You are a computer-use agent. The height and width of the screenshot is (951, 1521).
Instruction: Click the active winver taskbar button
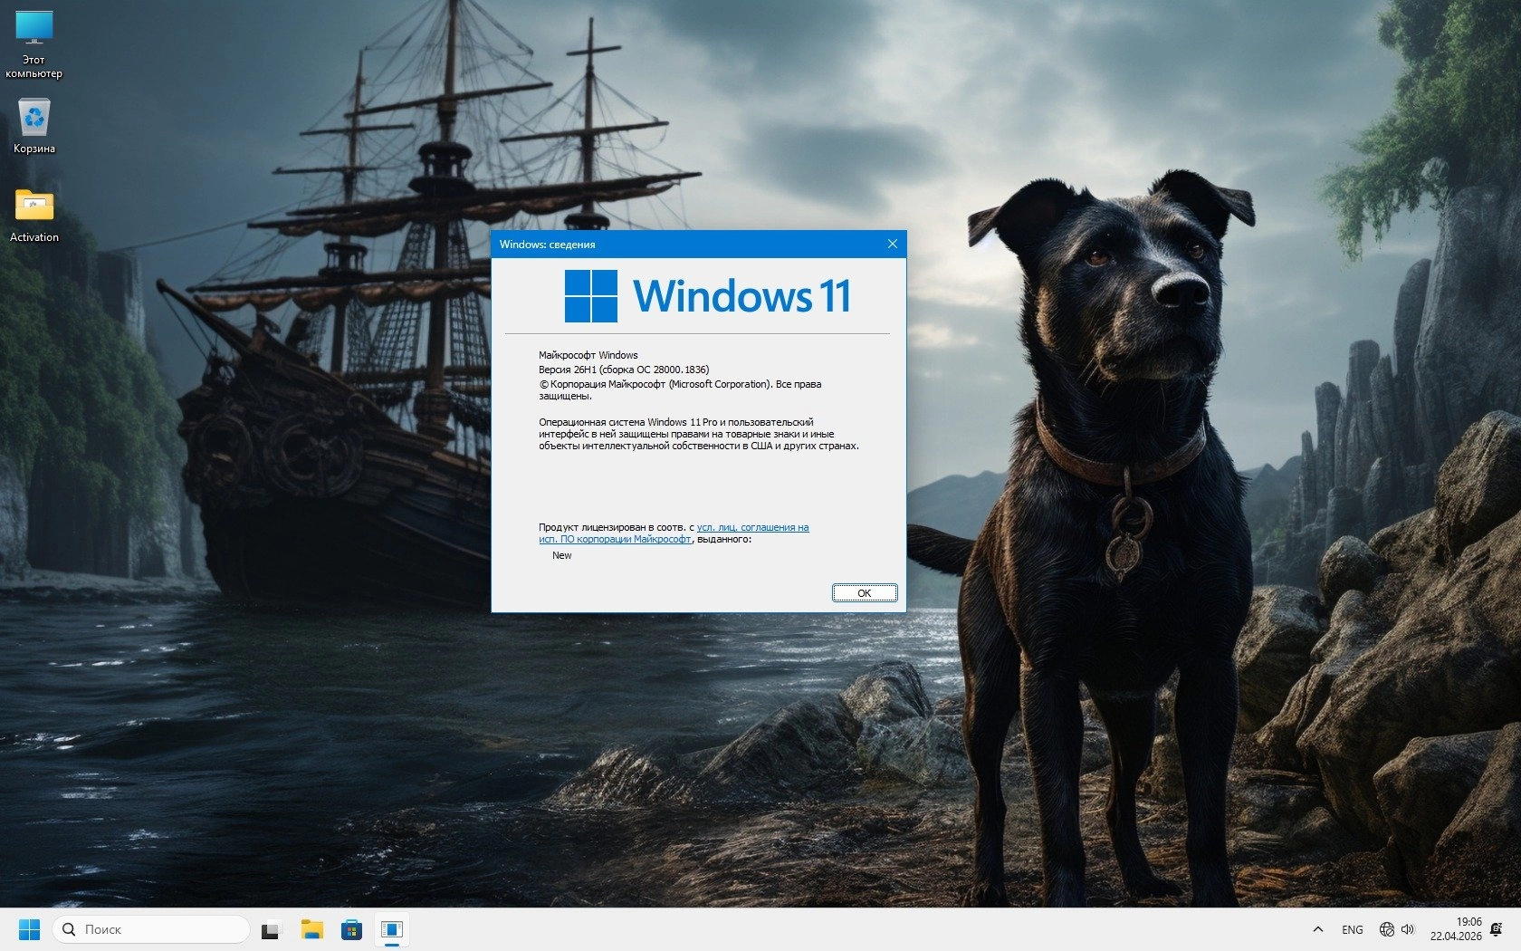(x=391, y=929)
